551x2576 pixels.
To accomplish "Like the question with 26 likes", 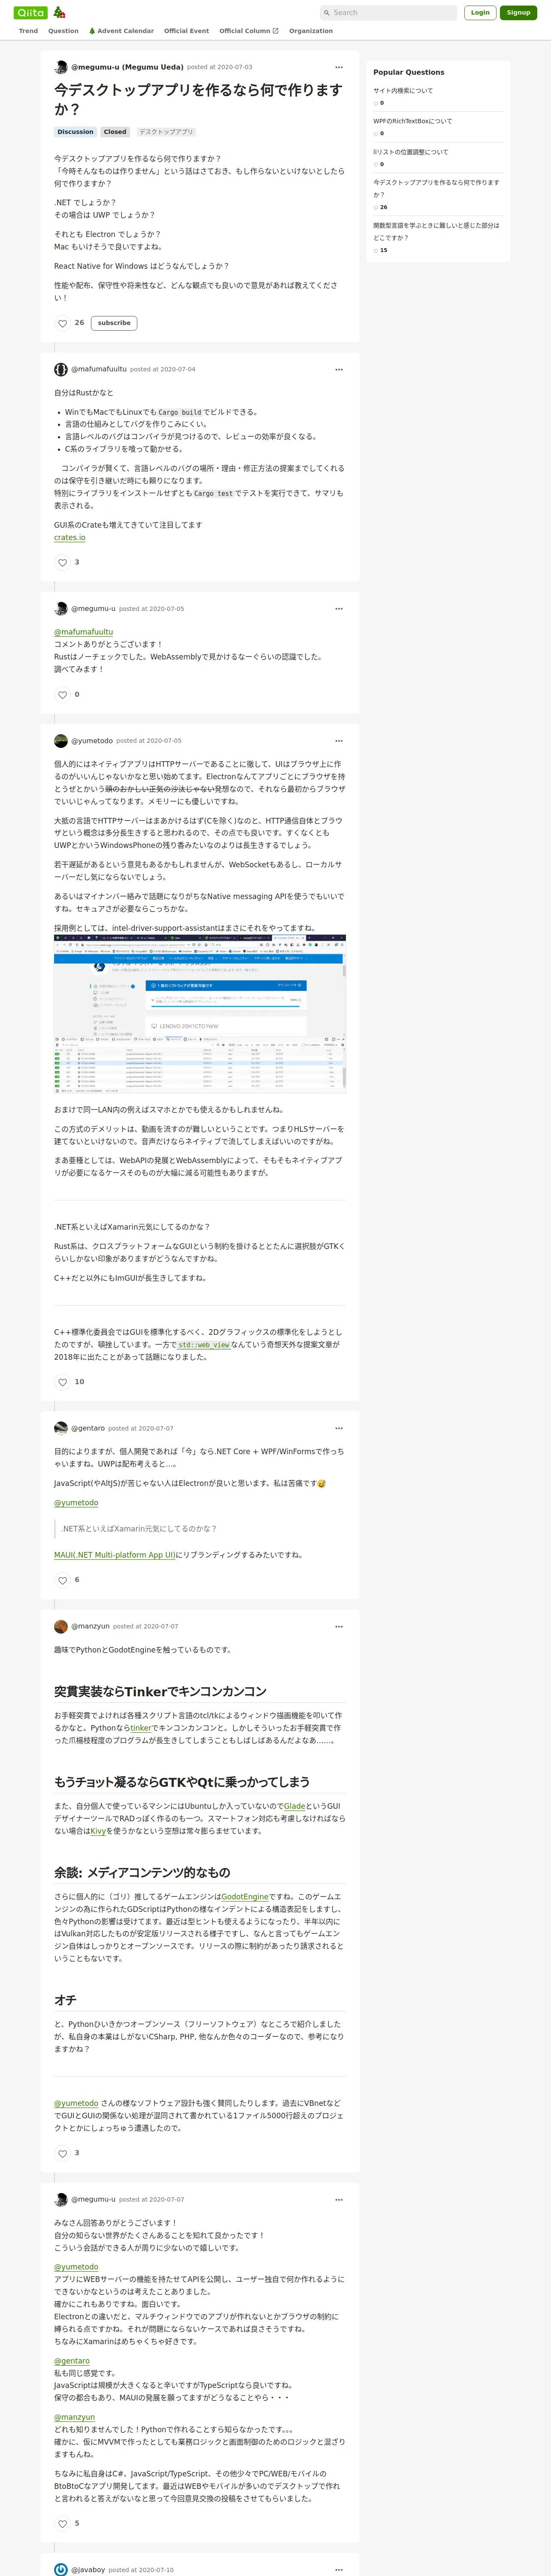I will coord(62,323).
